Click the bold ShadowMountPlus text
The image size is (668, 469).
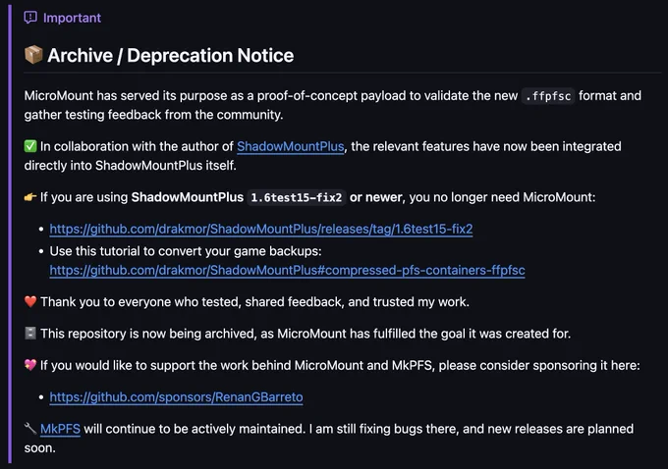click(x=188, y=197)
